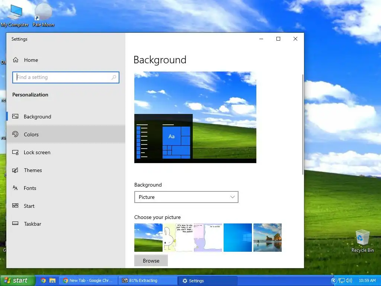Image resolution: width=381 pixels, height=286 pixels.
Task: Click the Settings taskbar button
Action: pyautogui.click(x=207, y=281)
